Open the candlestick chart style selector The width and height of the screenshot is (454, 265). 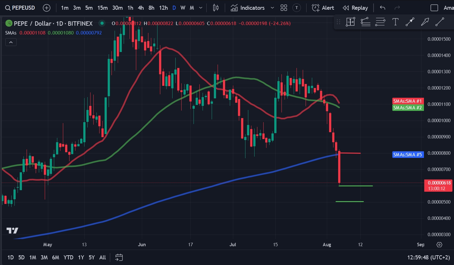tap(216, 8)
